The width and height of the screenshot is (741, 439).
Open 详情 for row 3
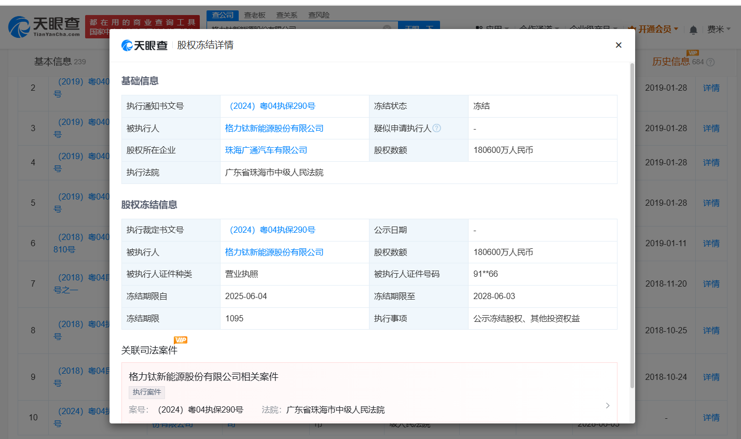point(711,129)
